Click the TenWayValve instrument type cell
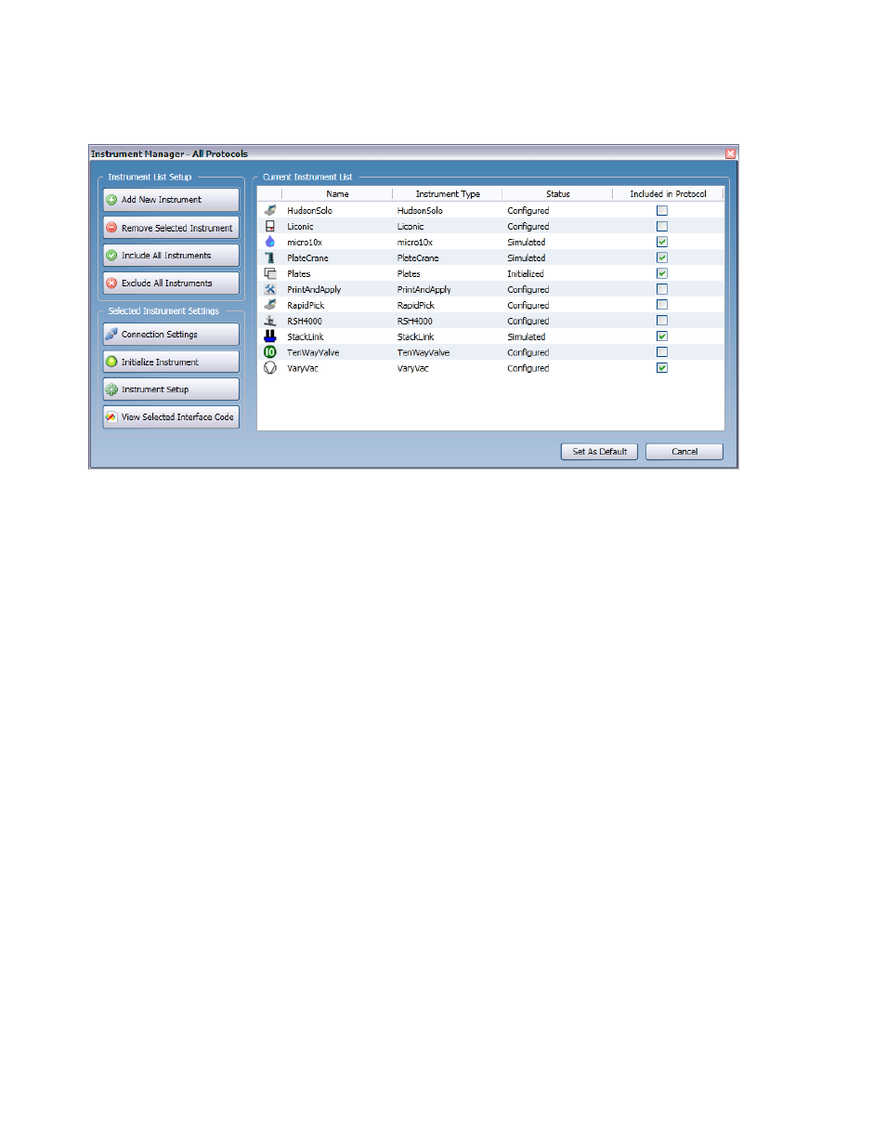 coord(423,353)
